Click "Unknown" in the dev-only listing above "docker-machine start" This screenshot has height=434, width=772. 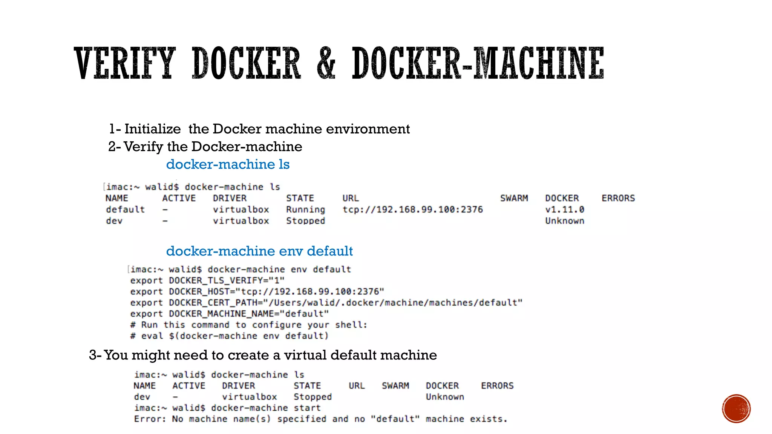[x=445, y=397]
